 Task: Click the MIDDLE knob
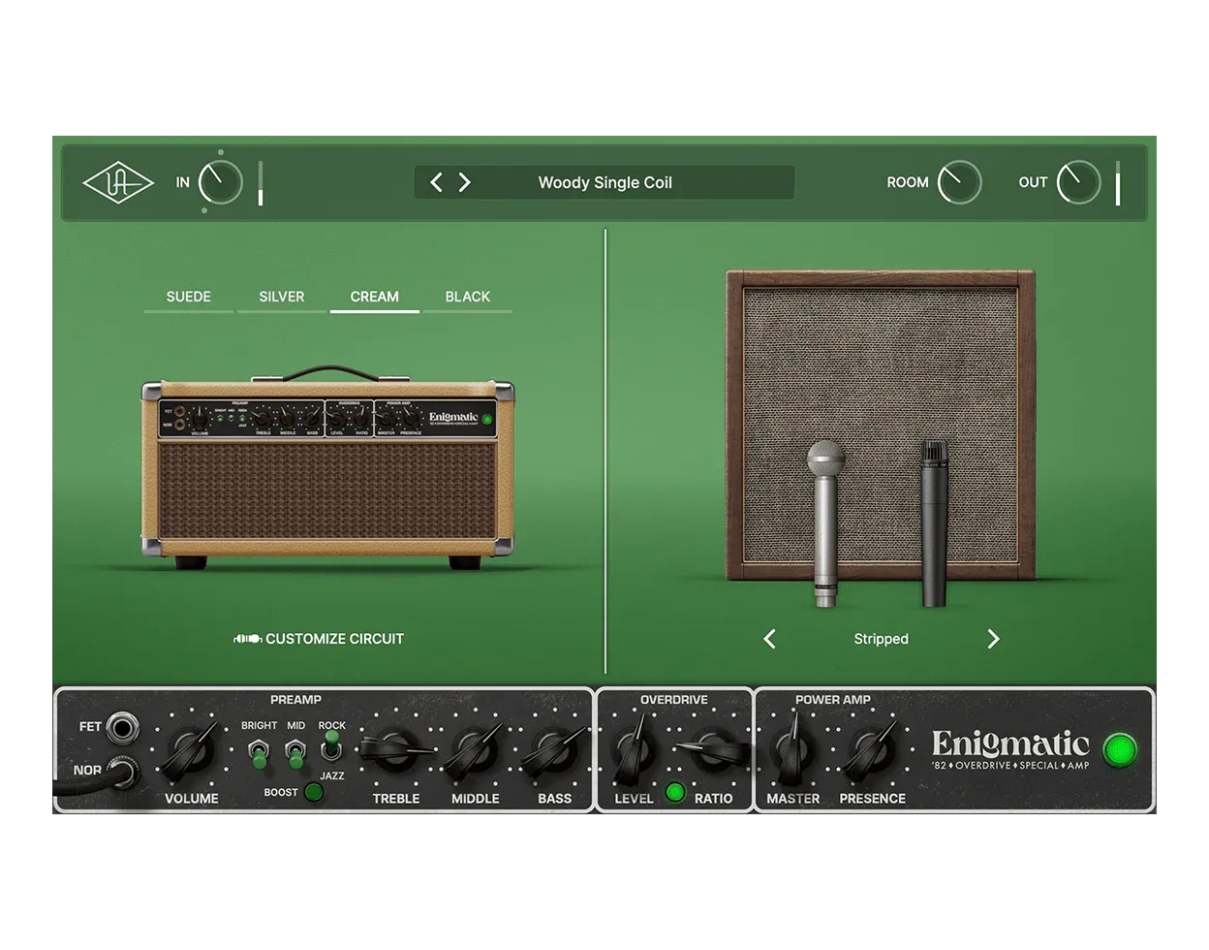point(474,752)
